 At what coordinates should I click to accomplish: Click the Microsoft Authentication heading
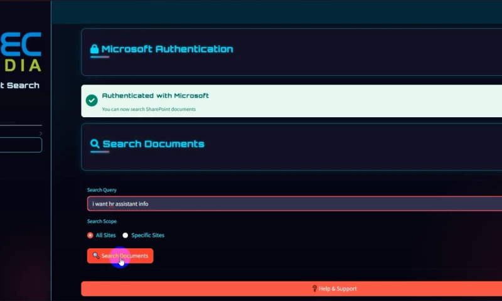click(167, 49)
